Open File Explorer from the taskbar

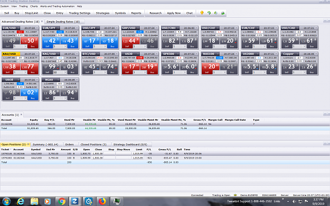pos(34,201)
